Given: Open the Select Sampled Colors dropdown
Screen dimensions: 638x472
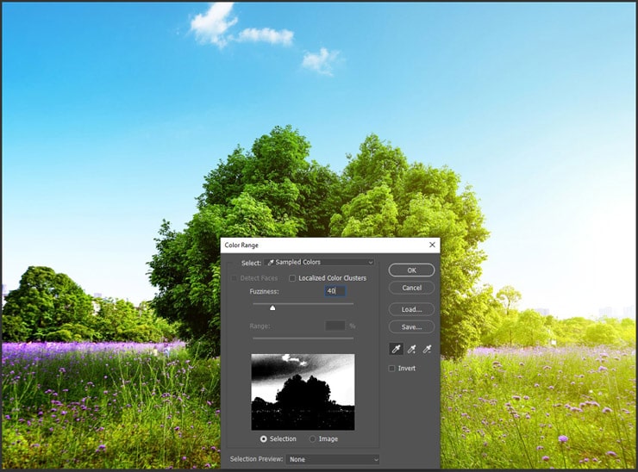Looking at the screenshot, I should (320, 263).
